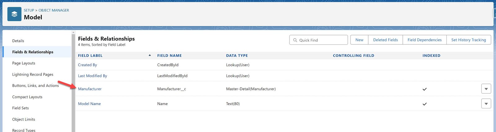
Task: Click the Indexed column header
Action: tap(431, 56)
